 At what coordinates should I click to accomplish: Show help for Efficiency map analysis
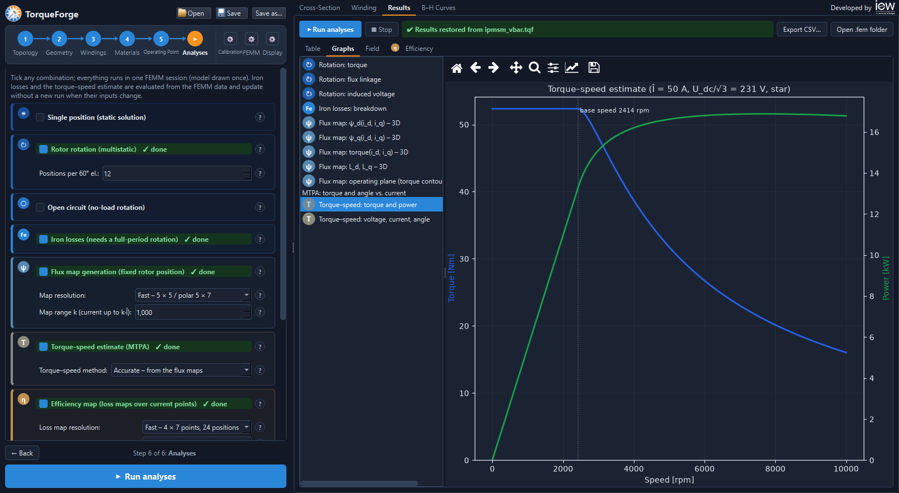259,403
